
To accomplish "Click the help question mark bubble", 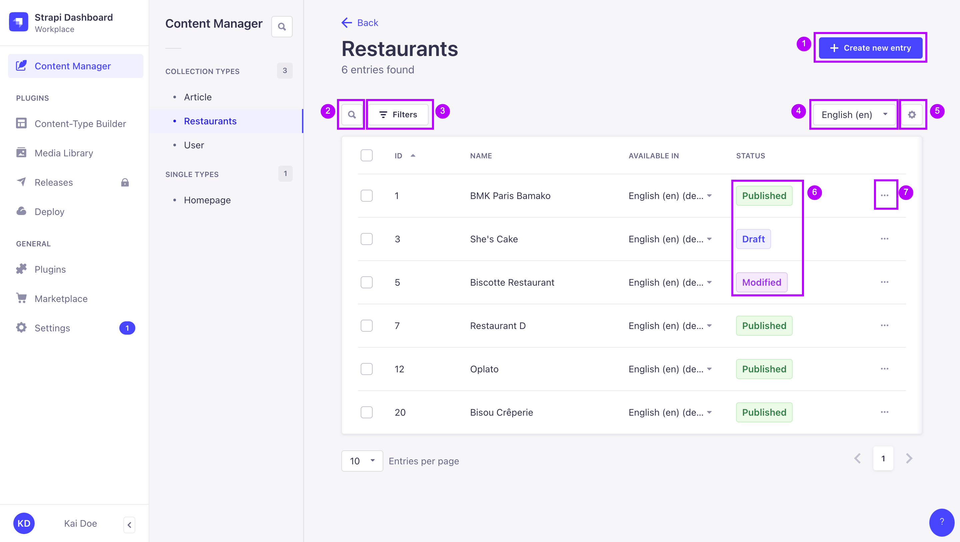I will [942, 522].
